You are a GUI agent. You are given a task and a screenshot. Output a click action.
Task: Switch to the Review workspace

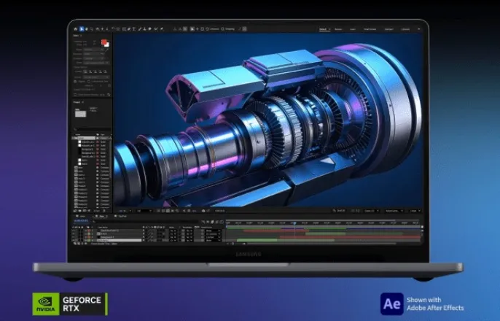click(x=338, y=29)
